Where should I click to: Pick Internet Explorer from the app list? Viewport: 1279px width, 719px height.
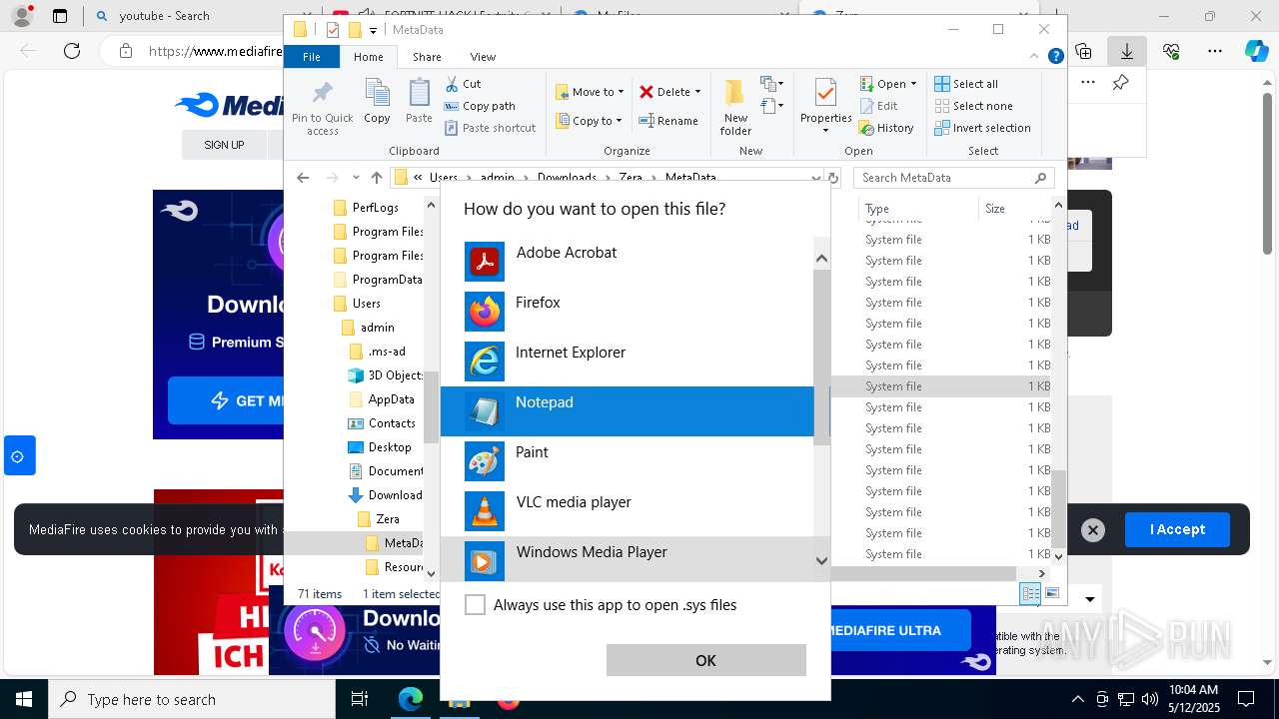click(x=628, y=361)
